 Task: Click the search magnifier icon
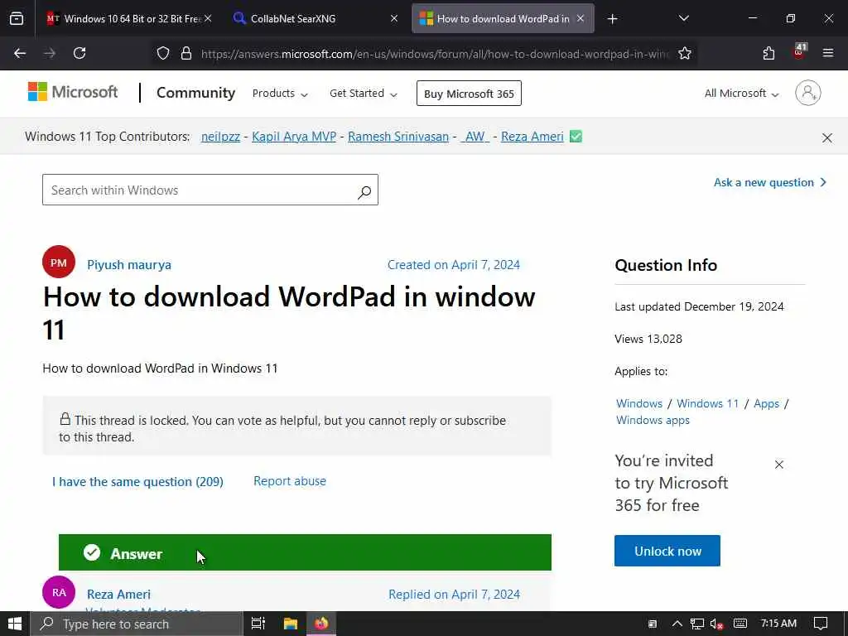click(364, 191)
